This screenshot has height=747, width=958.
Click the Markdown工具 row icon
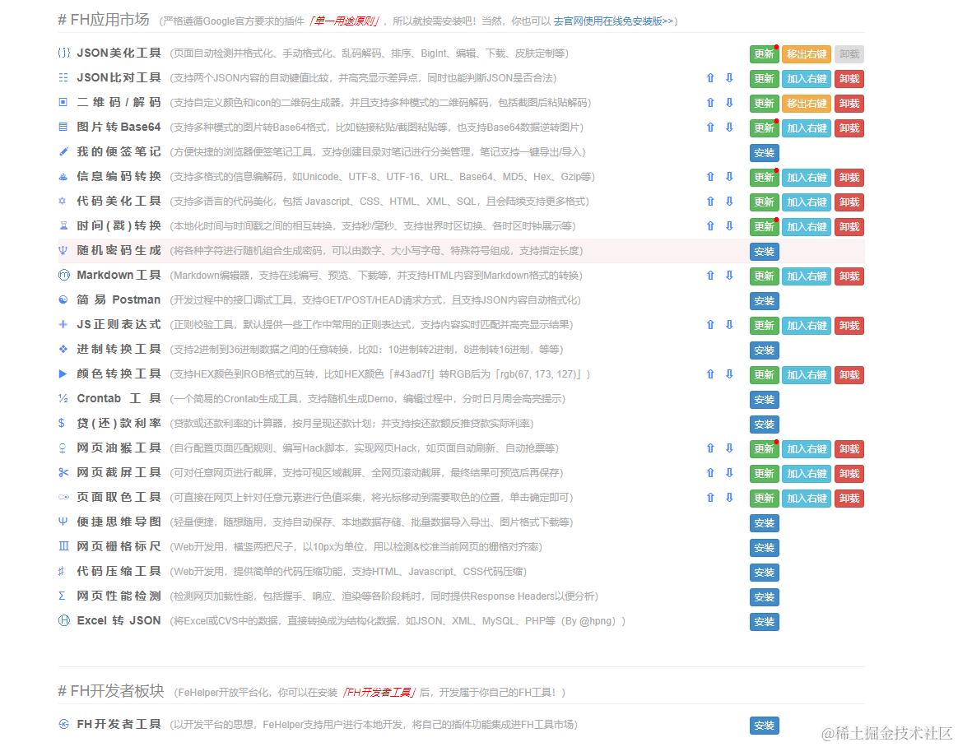click(x=63, y=275)
